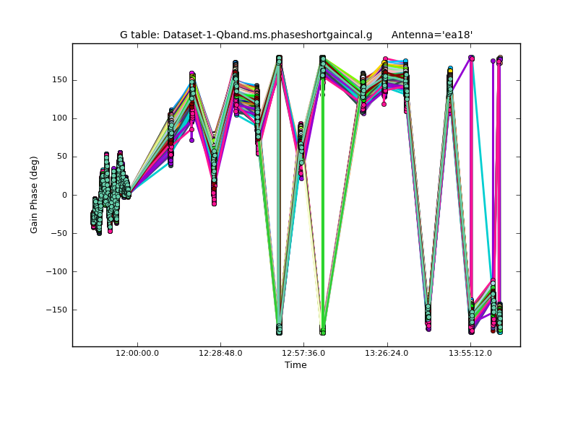Click the 12:57:36.0 x-axis tick label

pos(303,353)
